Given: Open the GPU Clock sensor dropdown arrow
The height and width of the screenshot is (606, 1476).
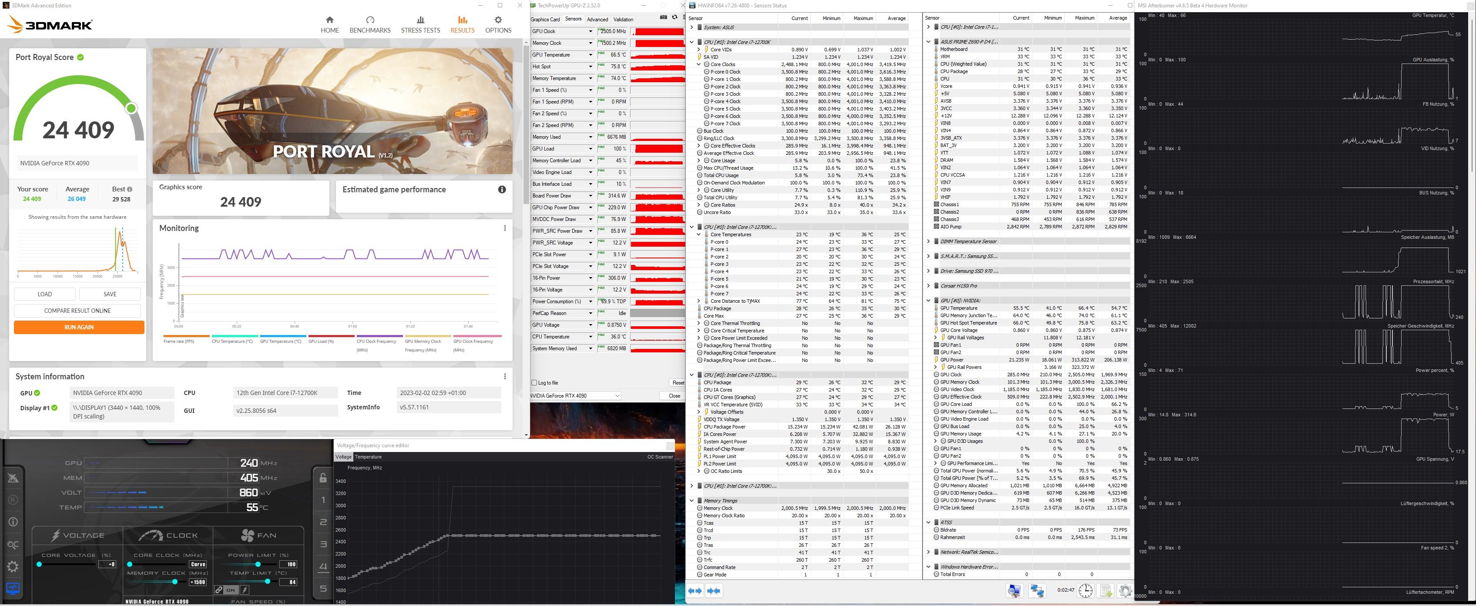Looking at the screenshot, I should tap(590, 31).
